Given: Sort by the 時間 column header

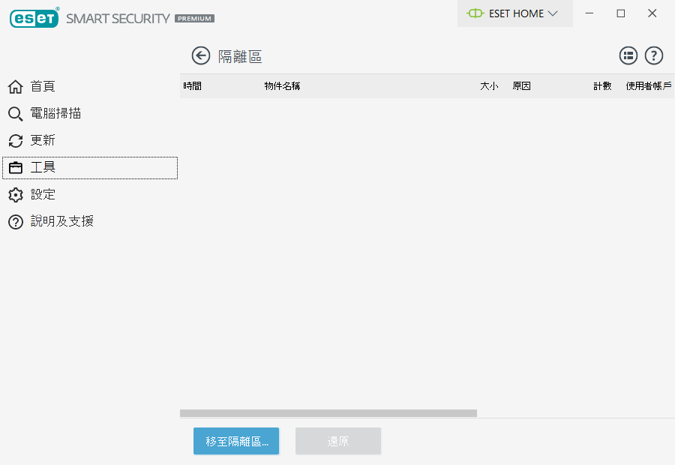Looking at the screenshot, I should coord(192,86).
